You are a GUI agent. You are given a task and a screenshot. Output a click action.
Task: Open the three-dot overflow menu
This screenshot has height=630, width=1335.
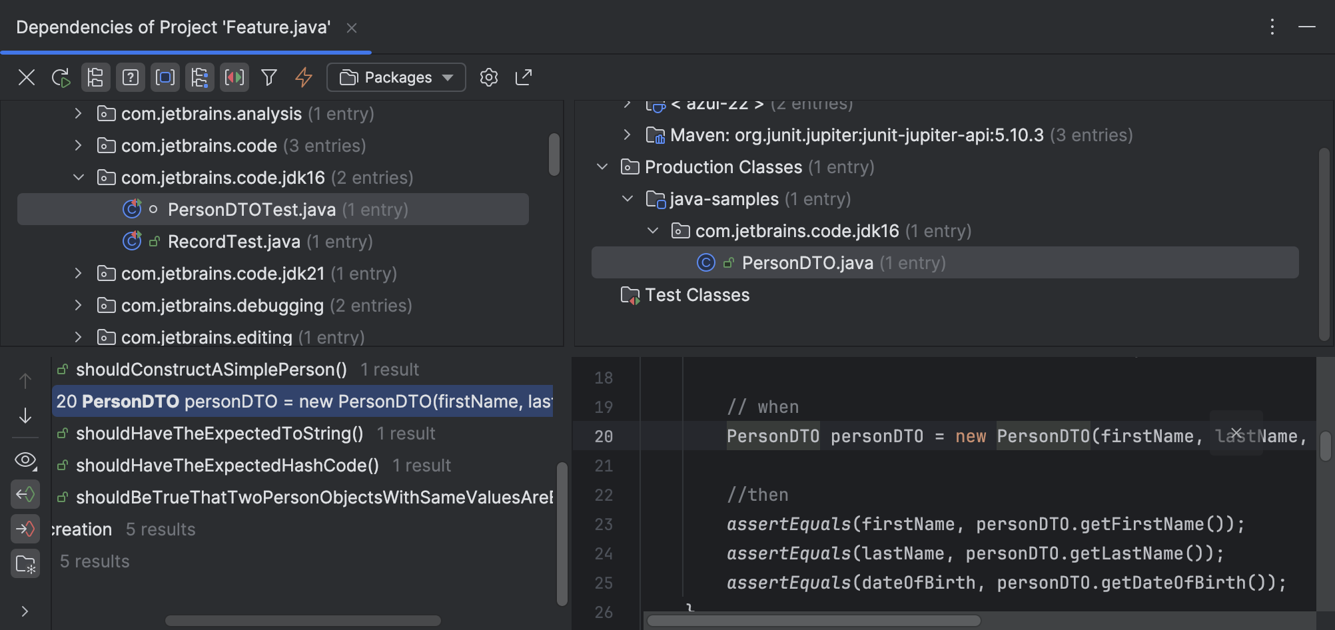[x=1272, y=27]
